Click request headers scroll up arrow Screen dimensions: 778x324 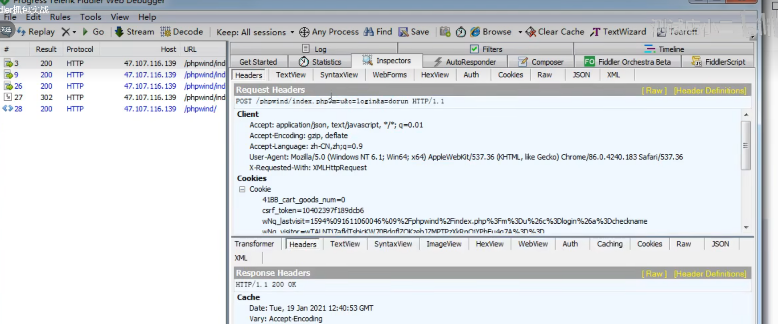tap(746, 115)
